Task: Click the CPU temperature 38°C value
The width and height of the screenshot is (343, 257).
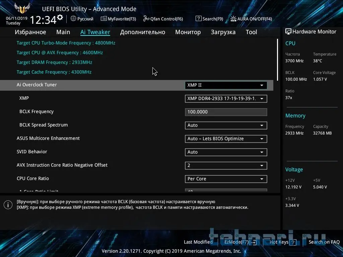Action: [318, 61]
